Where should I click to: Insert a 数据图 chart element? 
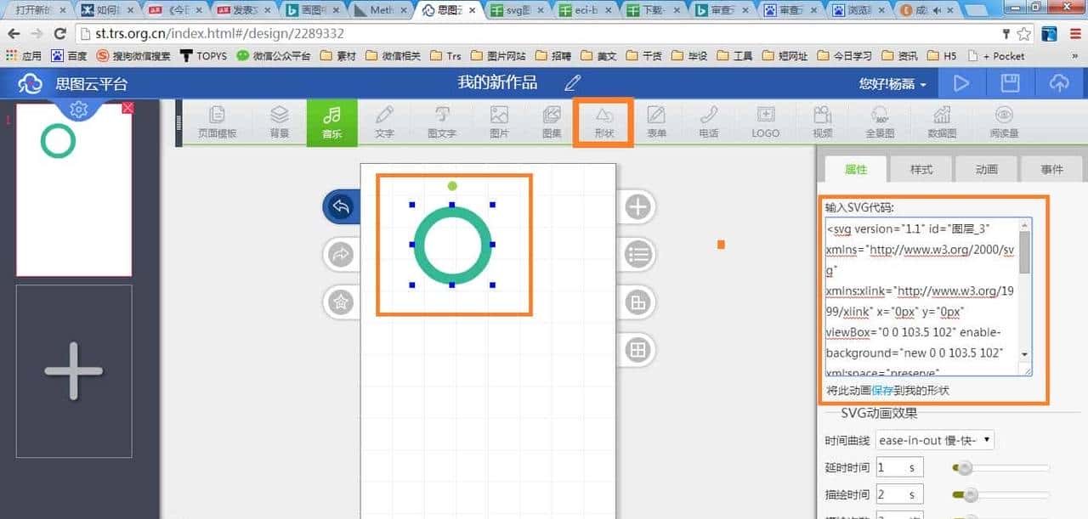pos(942,122)
